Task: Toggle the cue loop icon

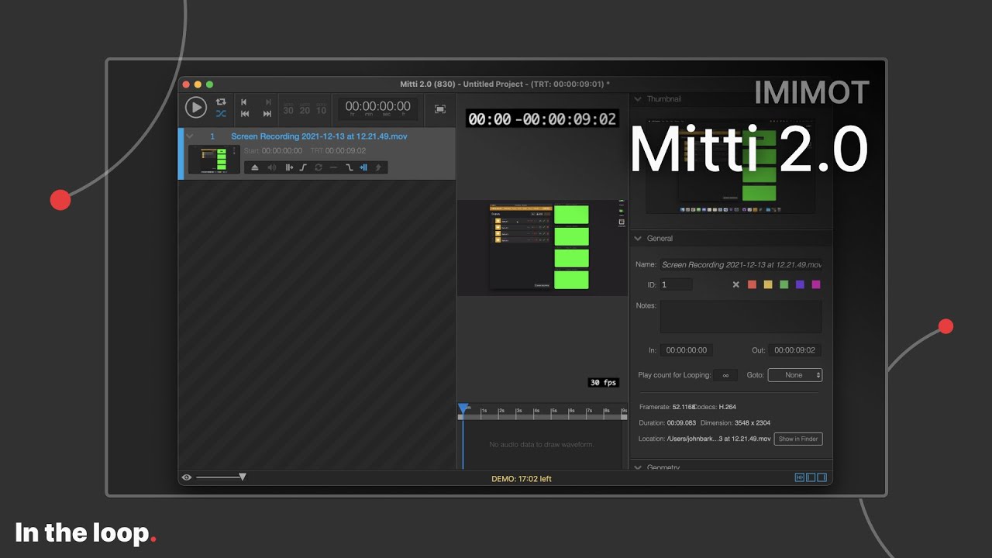Action: [319, 167]
